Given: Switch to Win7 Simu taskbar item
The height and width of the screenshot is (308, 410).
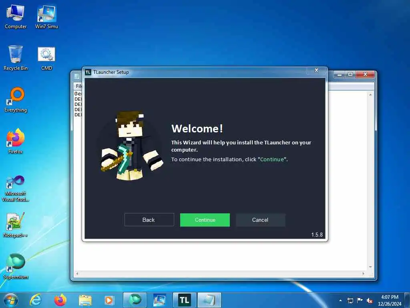Looking at the screenshot, I should 159,300.
